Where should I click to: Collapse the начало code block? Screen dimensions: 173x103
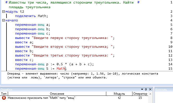[x=4, y=20]
